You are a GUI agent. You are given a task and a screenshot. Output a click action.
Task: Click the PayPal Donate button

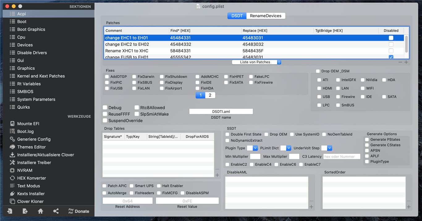79,211
